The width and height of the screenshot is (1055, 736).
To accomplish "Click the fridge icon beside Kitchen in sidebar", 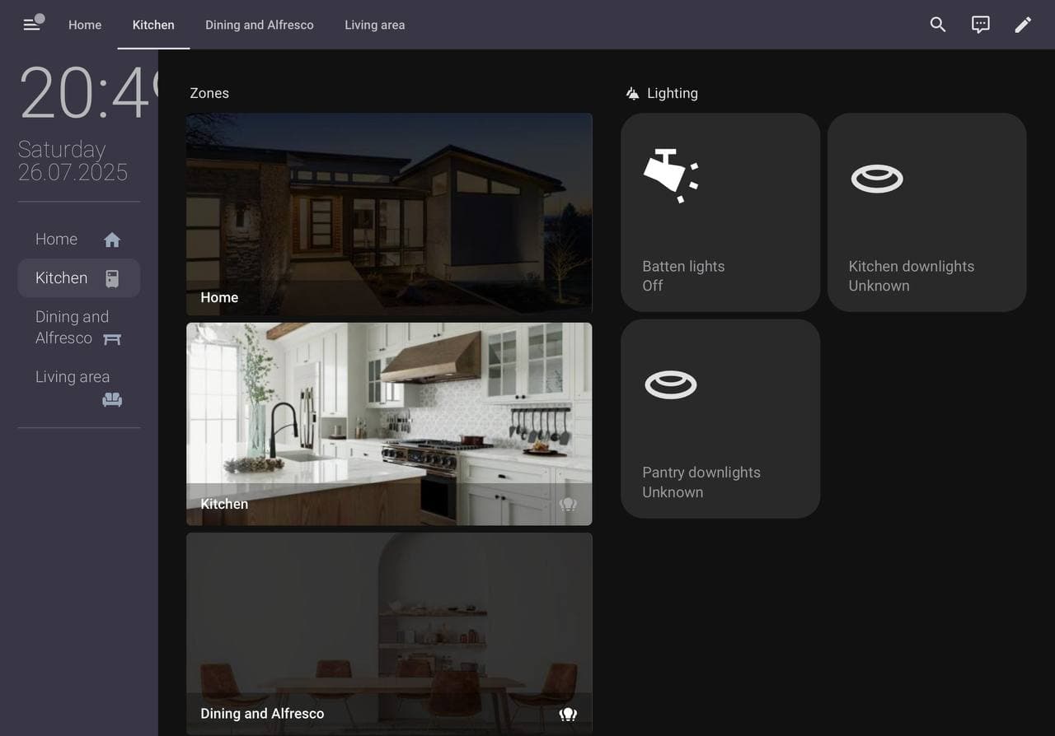I will [112, 278].
